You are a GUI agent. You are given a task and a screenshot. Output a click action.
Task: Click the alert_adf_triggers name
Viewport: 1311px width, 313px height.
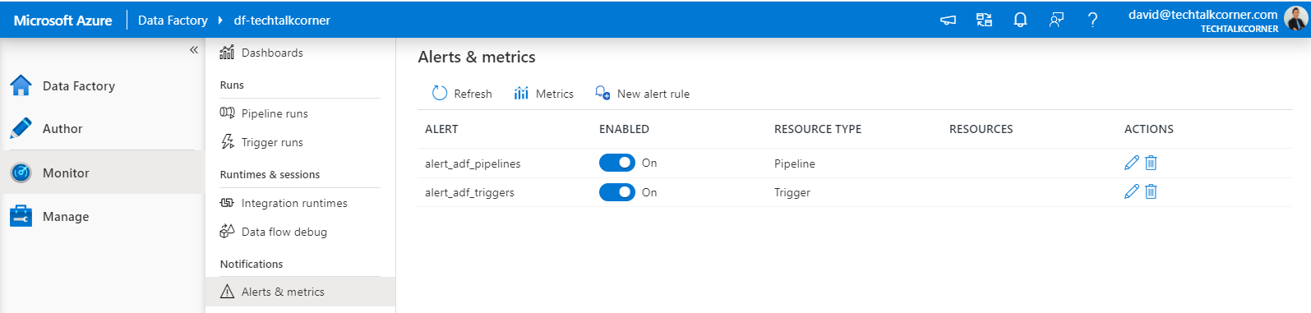(x=469, y=192)
